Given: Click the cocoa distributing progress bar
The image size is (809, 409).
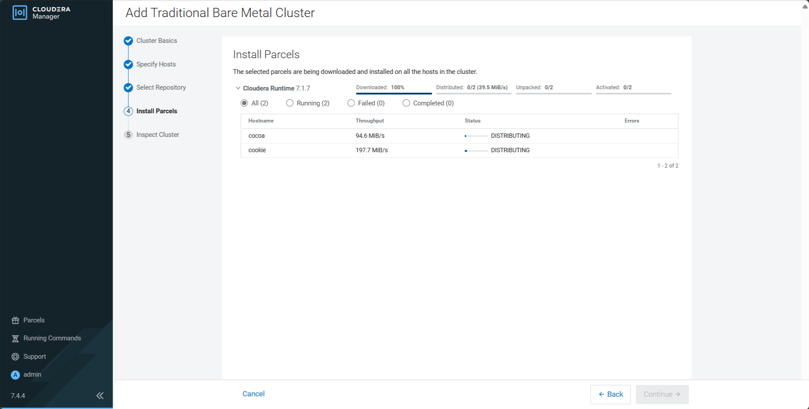Looking at the screenshot, I should 476,136.
